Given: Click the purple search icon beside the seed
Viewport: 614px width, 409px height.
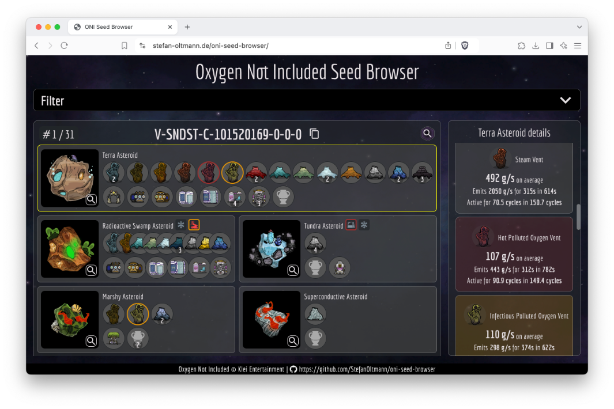Looking at the screenshot, I should [427, 134].
